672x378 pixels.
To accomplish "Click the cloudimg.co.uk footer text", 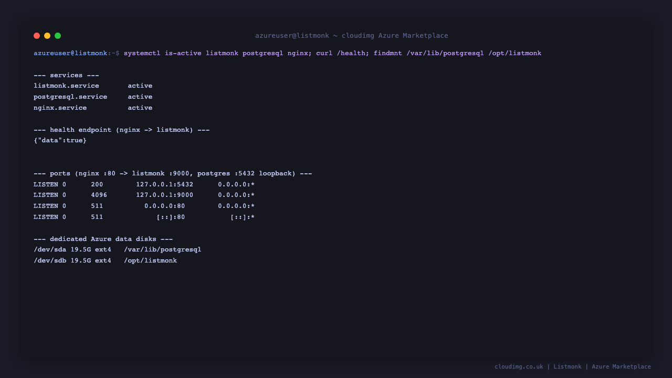I will click(519, 367).
